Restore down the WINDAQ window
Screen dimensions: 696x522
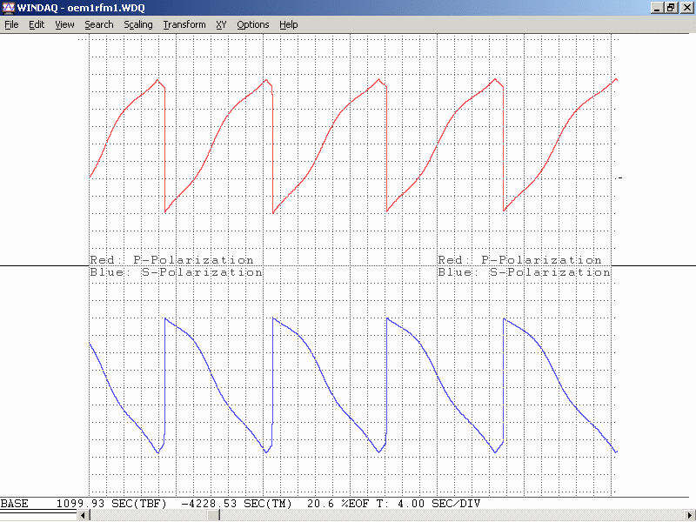(x=671, y=8)
